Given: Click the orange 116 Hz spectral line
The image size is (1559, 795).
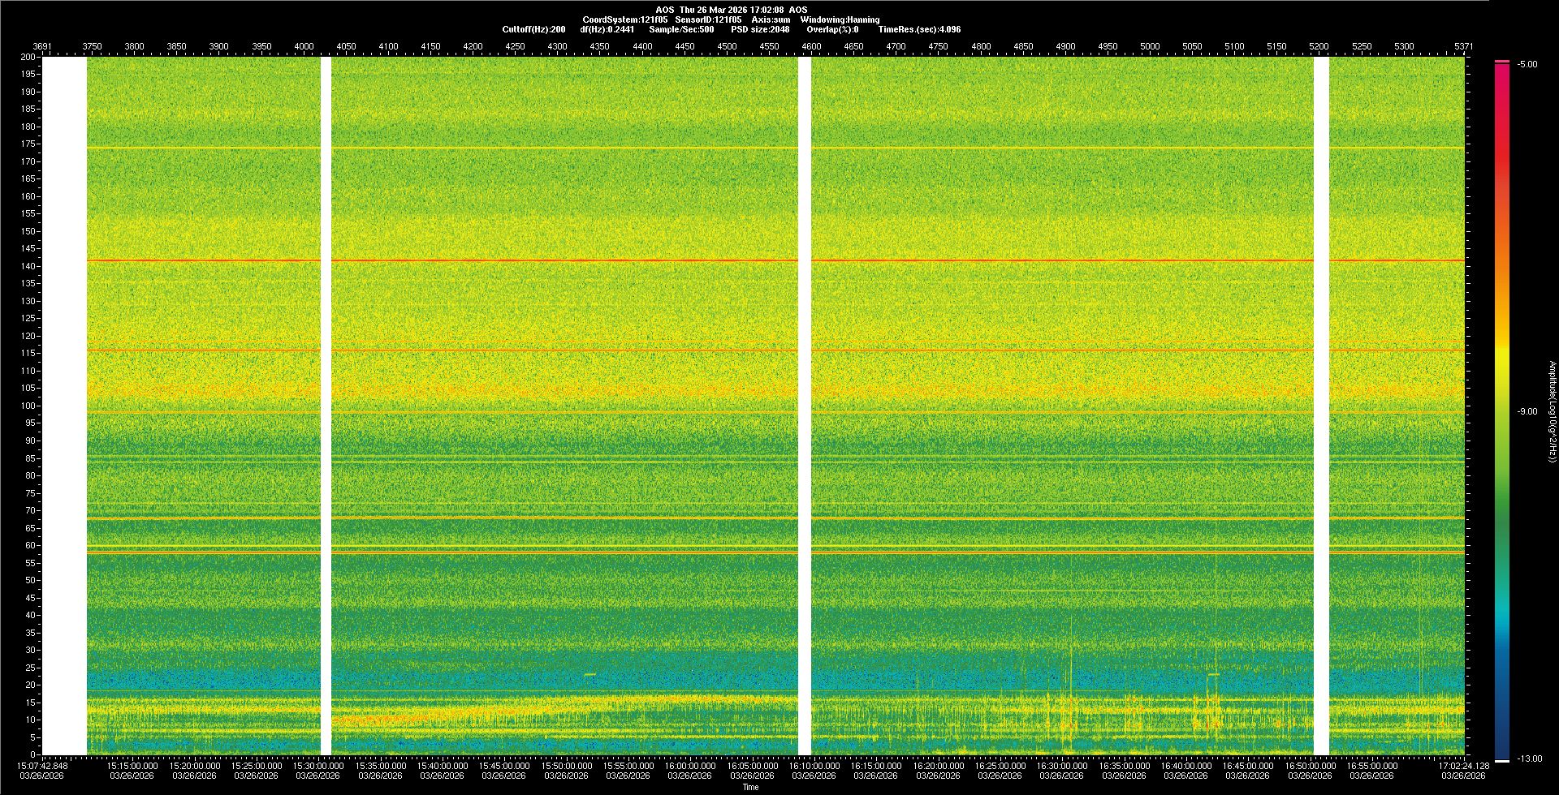Looking at the screenshot, I should 568,350.
